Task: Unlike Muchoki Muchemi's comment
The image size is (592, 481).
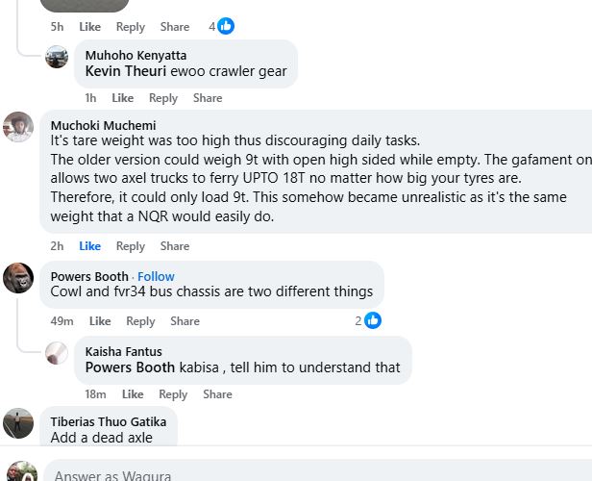Action: [x=90, y=246]
